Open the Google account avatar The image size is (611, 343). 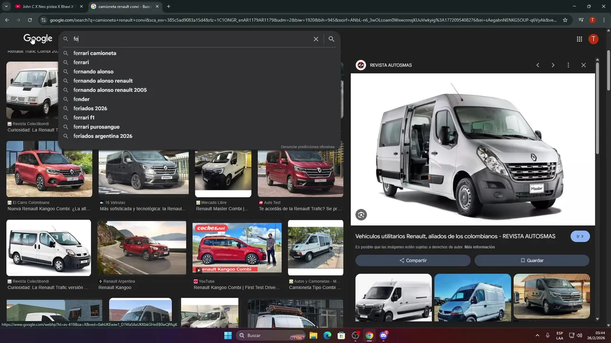click(x=593, y=39)
